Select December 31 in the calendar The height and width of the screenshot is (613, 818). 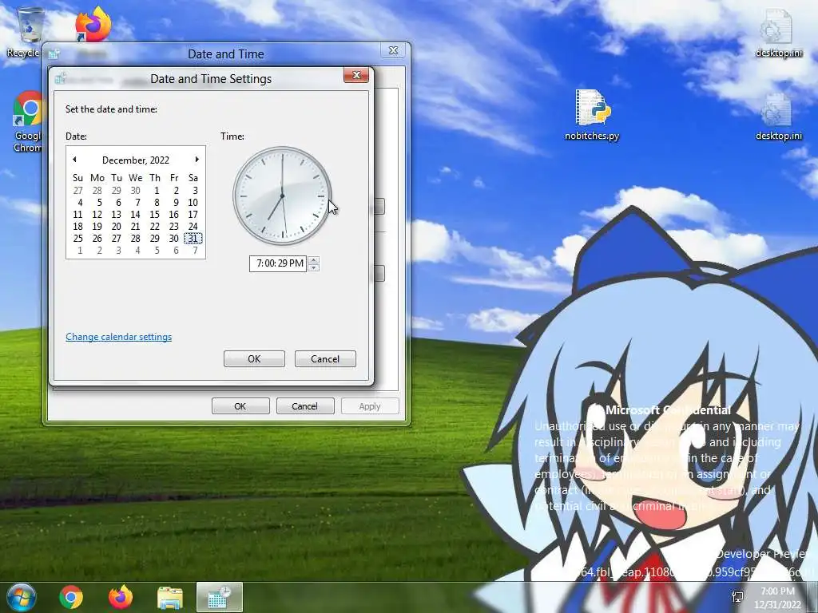tap(193, 238)
